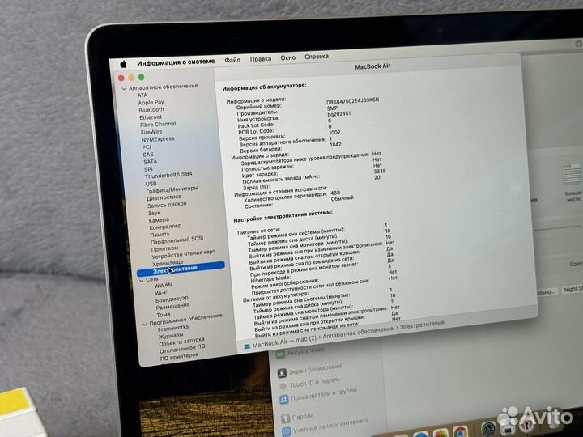This screenshot has width=583, height=437.
Task: Click the Обычный battery condition value
Action: pos(342,199)
